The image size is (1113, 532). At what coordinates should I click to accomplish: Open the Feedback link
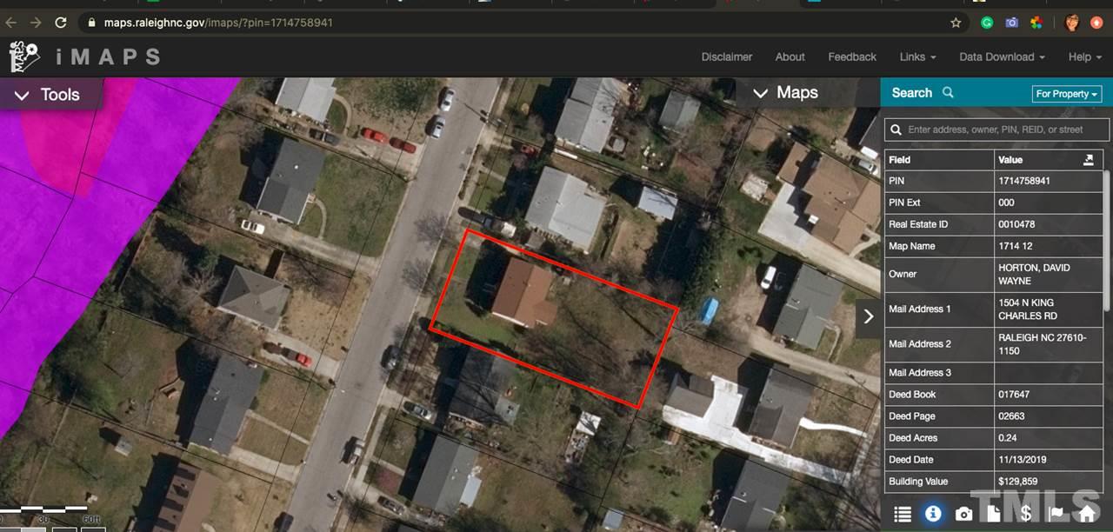[x=852, y=57]
